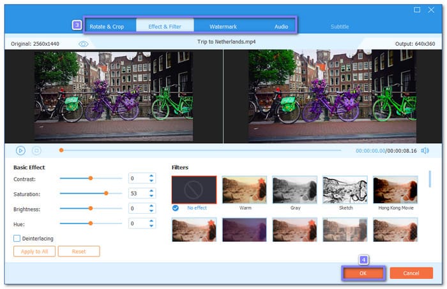Click the Apply to All button
Image resolution: width=447 pixels, height=289 pixels.
[x=34, y=251]
